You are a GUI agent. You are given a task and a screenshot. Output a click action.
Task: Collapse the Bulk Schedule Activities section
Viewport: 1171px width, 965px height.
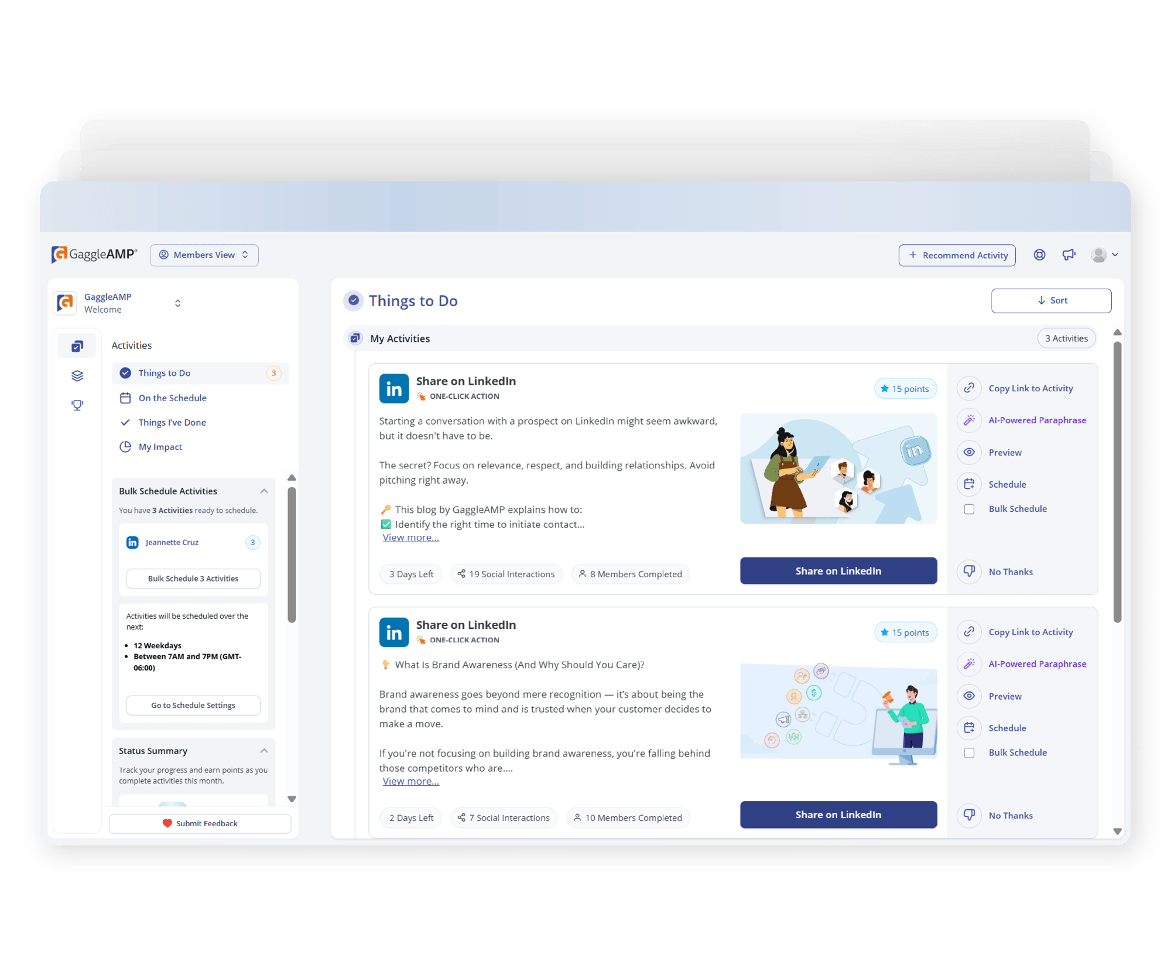point(264,491)
